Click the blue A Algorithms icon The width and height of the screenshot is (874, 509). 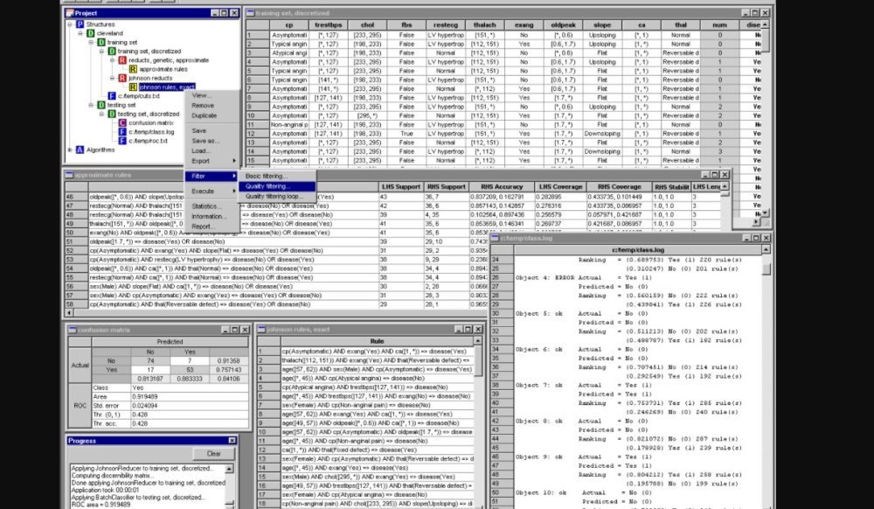click(80, 150)
